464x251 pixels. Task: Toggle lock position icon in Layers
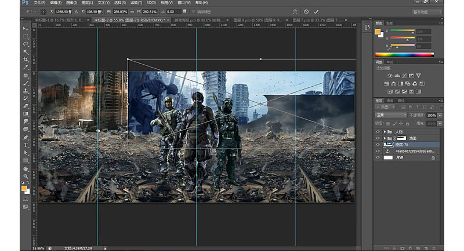click(x=401, y=124)
